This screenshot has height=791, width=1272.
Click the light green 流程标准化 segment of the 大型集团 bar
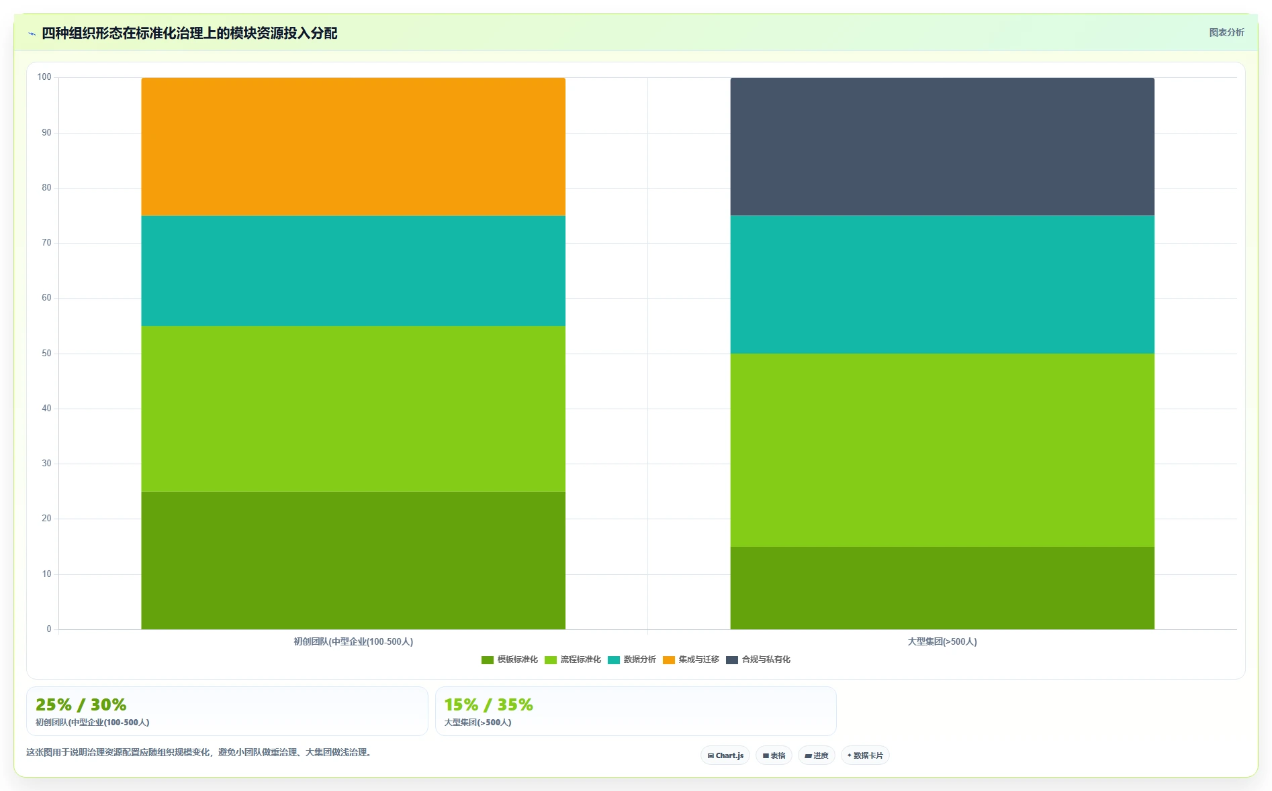tap(942, 450)
